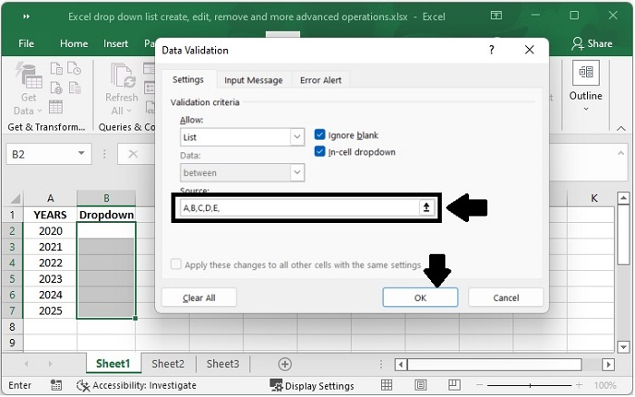Switch to the Sheet2 tab
The height and width of the screenshot is (397, 635).
168,363
